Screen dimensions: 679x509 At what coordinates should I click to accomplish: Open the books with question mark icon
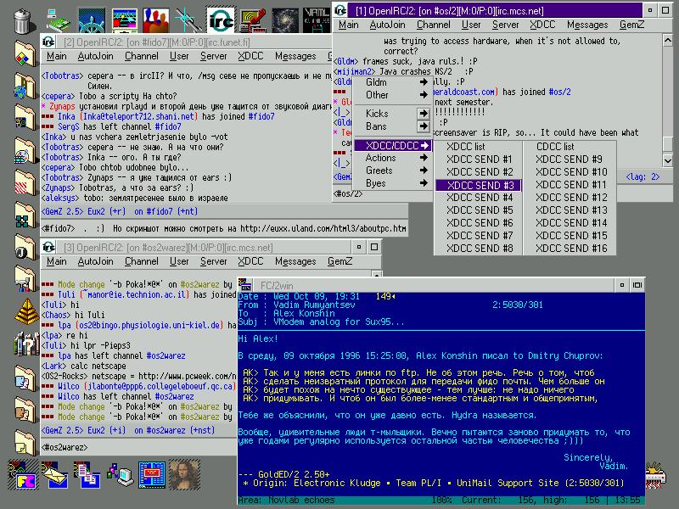coord(25,344)
